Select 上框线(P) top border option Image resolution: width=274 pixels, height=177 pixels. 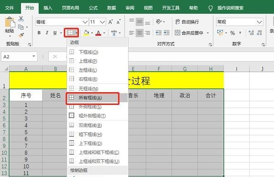(98, 61)
